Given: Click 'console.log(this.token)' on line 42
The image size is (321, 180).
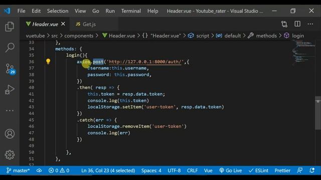Looking at the screenshot, I should tap(118, 100).
